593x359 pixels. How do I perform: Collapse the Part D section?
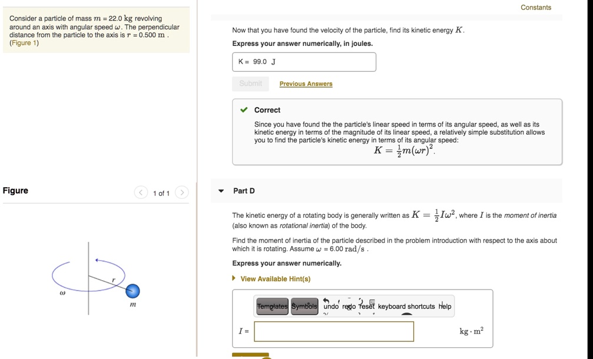tap(221, 190)
